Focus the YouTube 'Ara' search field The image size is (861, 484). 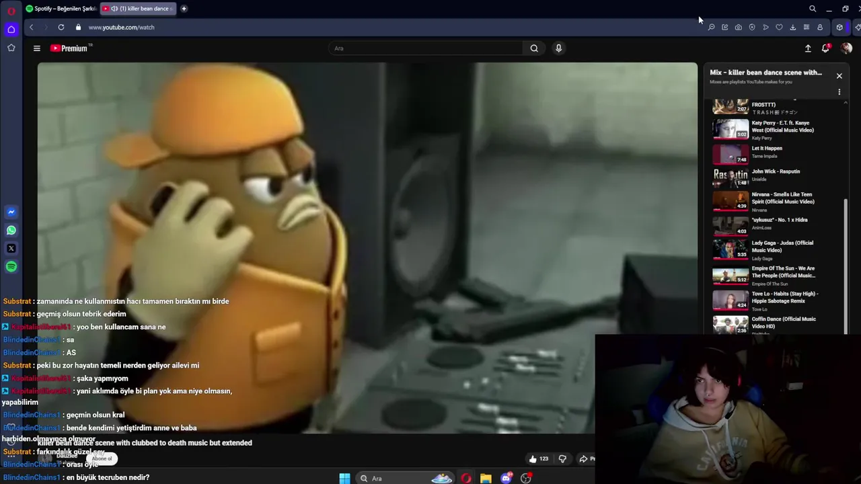[426, 48]
